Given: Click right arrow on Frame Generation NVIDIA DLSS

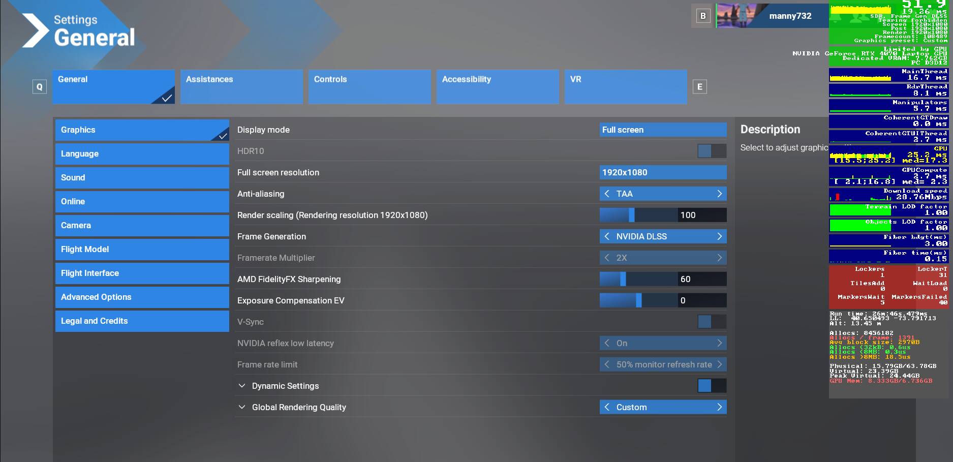Looking at the screenshot, I should tap(719, 236).
